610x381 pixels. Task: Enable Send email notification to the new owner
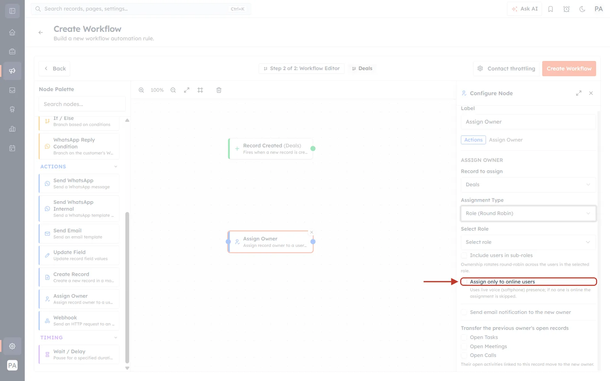click(464, 312)
